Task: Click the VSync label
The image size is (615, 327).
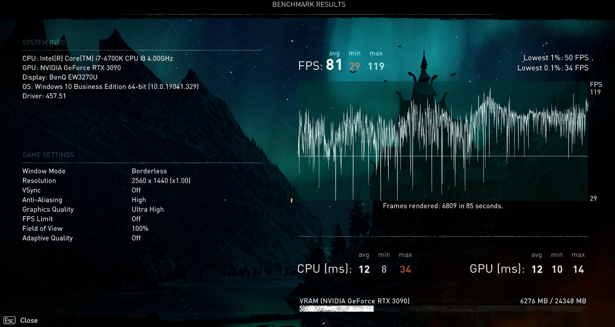Action: coord(32,190)
